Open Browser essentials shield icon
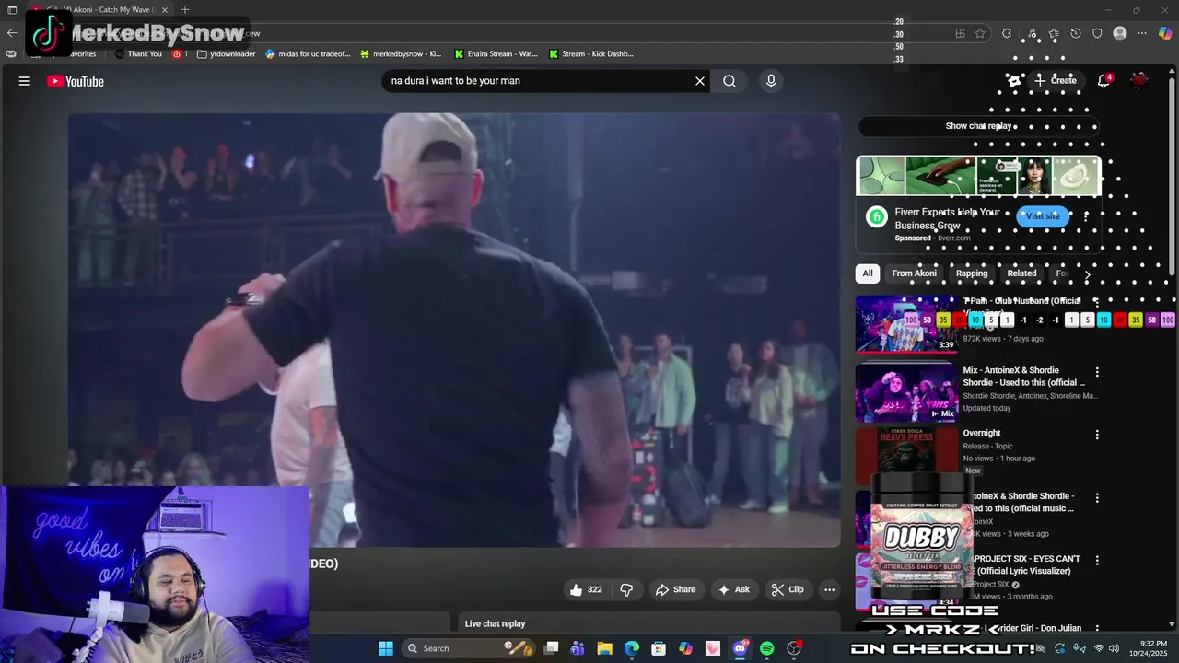This screenshot has width=1179, height=663. (x=1097, y=33)
